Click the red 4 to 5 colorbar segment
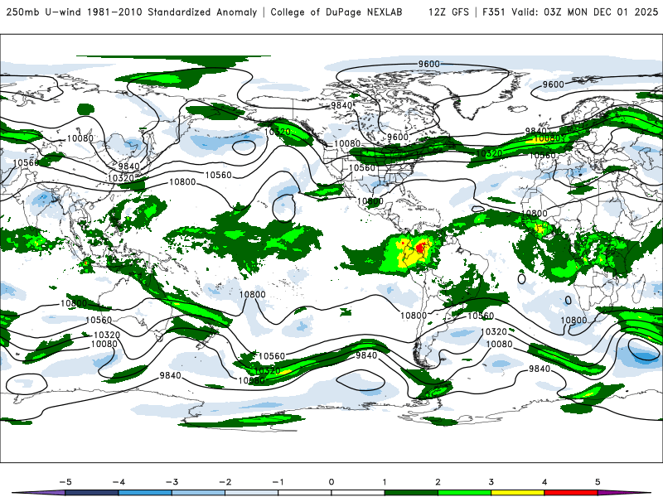663x497 pixels. pos(571,493)
